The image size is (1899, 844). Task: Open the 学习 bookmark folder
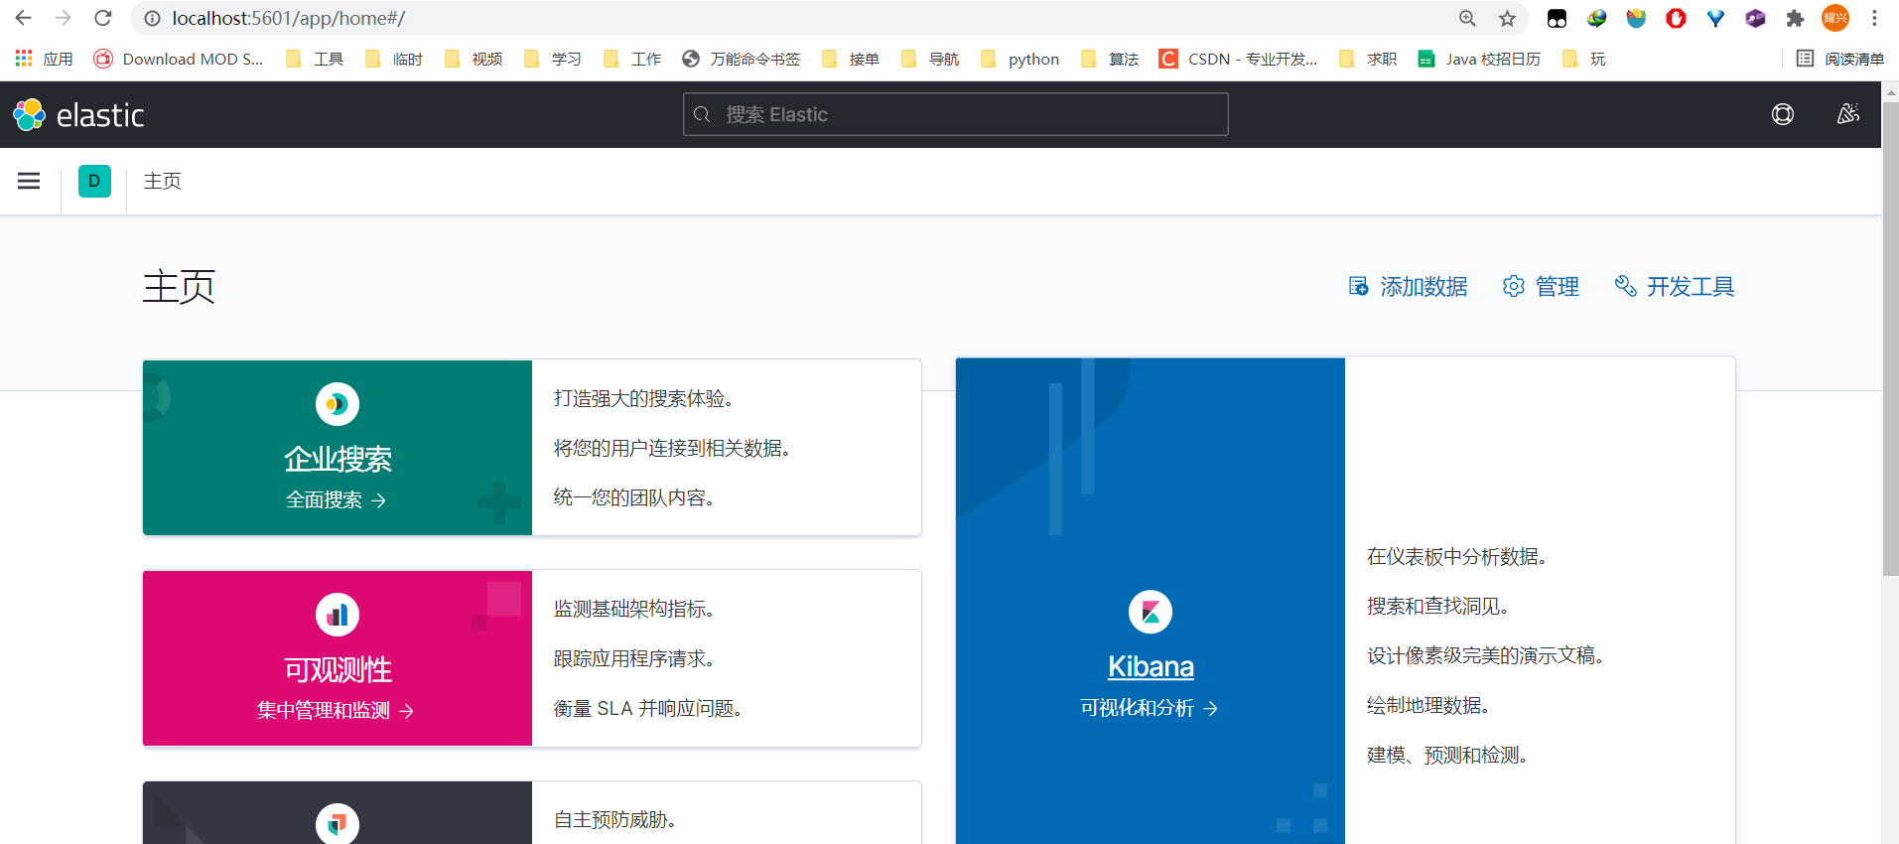pos(553,59)
